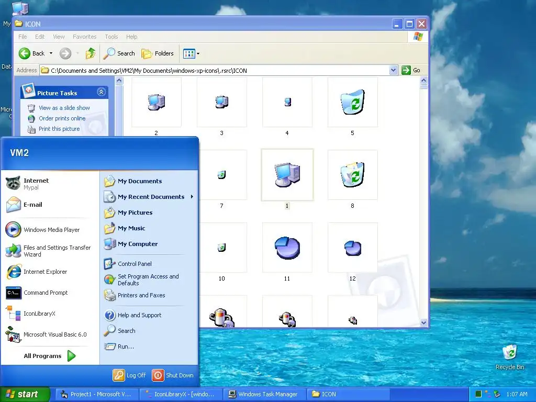Click the Start button
This screenshot has width=536, height=402.
coord(25,394)
